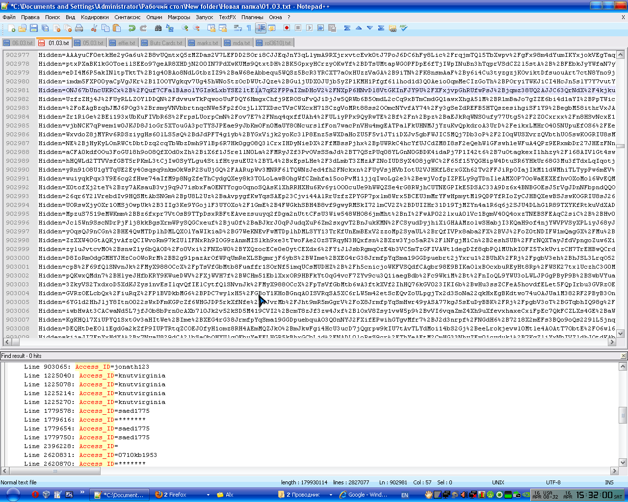The width and height of the screenshot is (628, 502).
Task: Toggle the indent guide button
Action: (261, 28)
